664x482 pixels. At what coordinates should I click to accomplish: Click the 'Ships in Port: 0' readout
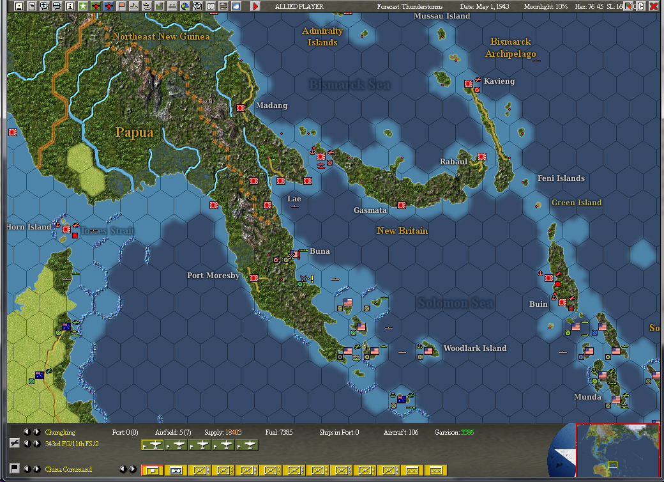click(339, 432)
